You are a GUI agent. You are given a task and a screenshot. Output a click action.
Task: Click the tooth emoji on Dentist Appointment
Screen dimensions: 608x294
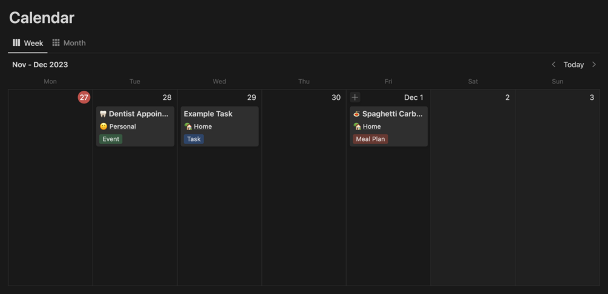point(103,114)
